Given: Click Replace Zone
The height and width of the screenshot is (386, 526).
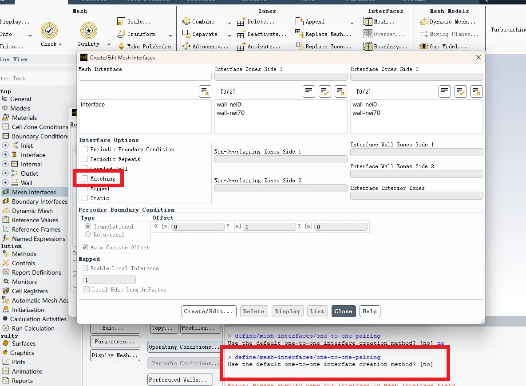Looking at the screenshot, I should (x=324, y=46).
